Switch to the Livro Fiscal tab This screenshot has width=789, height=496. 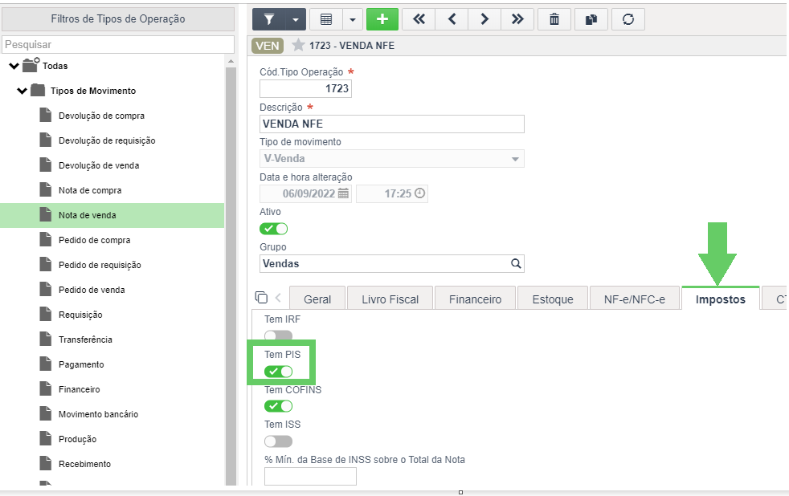point(390,299)
